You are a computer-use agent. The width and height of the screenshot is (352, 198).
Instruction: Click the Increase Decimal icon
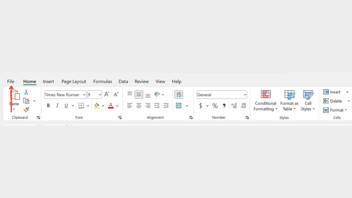[x=234, y=106]
